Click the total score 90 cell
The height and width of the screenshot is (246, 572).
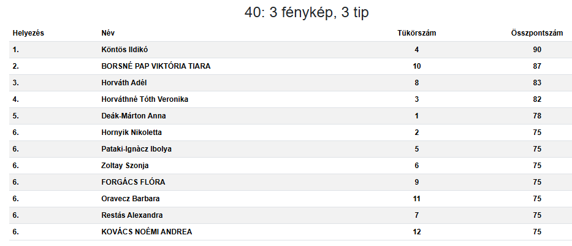point(536,50)
